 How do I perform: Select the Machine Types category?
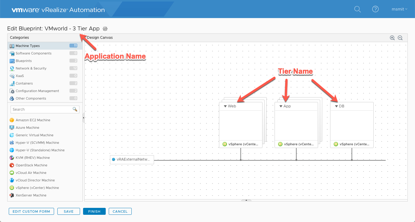(x=45, y=46)
